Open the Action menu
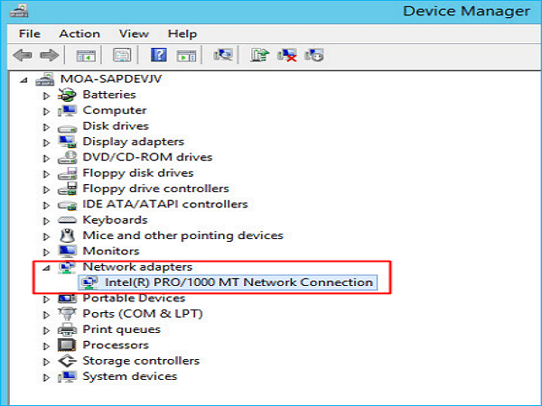This screenshot has width=542, height=406. (x=79, y=33)
